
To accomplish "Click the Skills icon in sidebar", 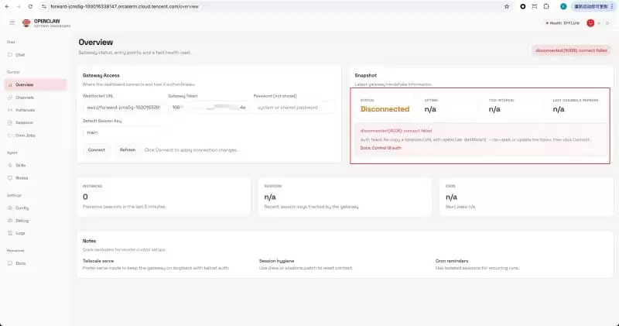I will (10, 165).
